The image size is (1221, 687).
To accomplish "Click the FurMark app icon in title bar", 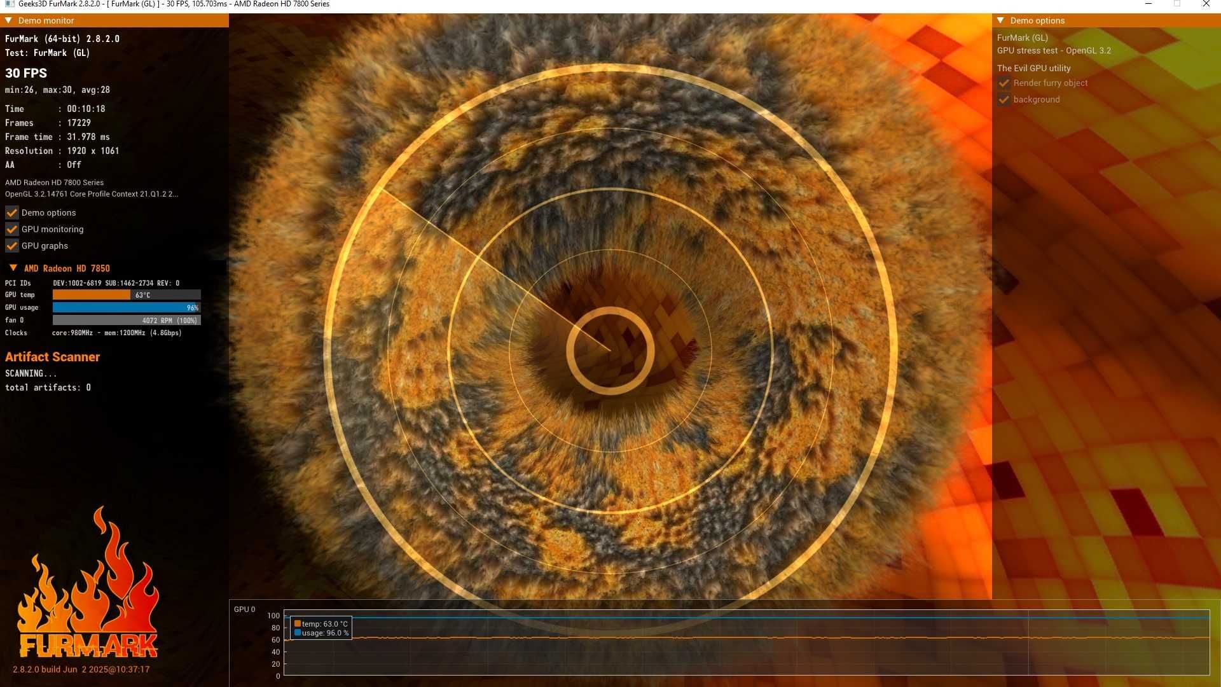I will coord(10,4).
